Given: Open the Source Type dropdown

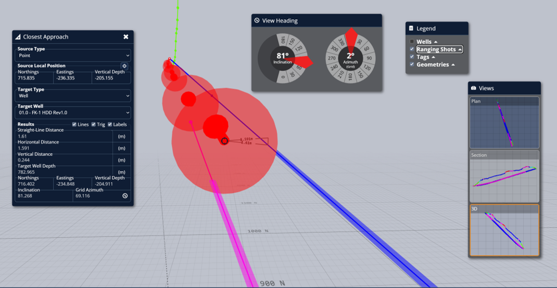Looking at the screenshot, I should (x=73, y=56).
